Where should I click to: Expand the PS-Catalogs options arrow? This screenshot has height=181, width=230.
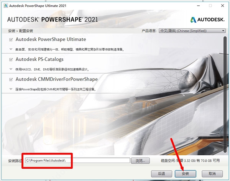coord(11,69)
